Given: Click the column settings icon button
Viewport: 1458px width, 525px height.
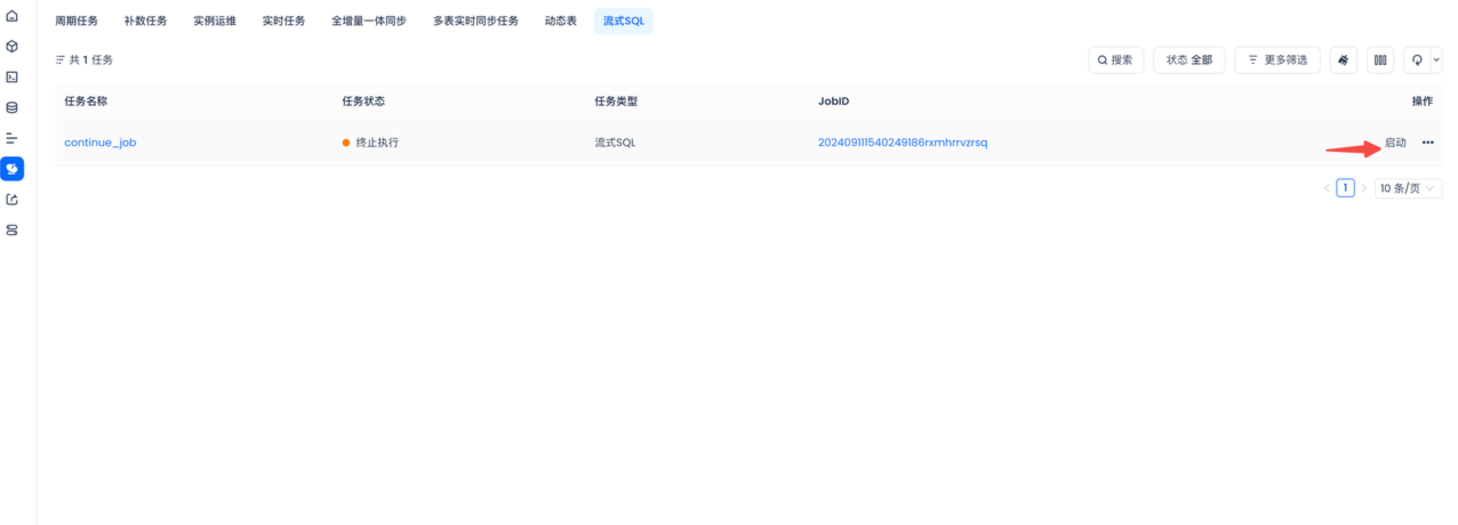Looking at the screenshot, I should (1380, 60).
